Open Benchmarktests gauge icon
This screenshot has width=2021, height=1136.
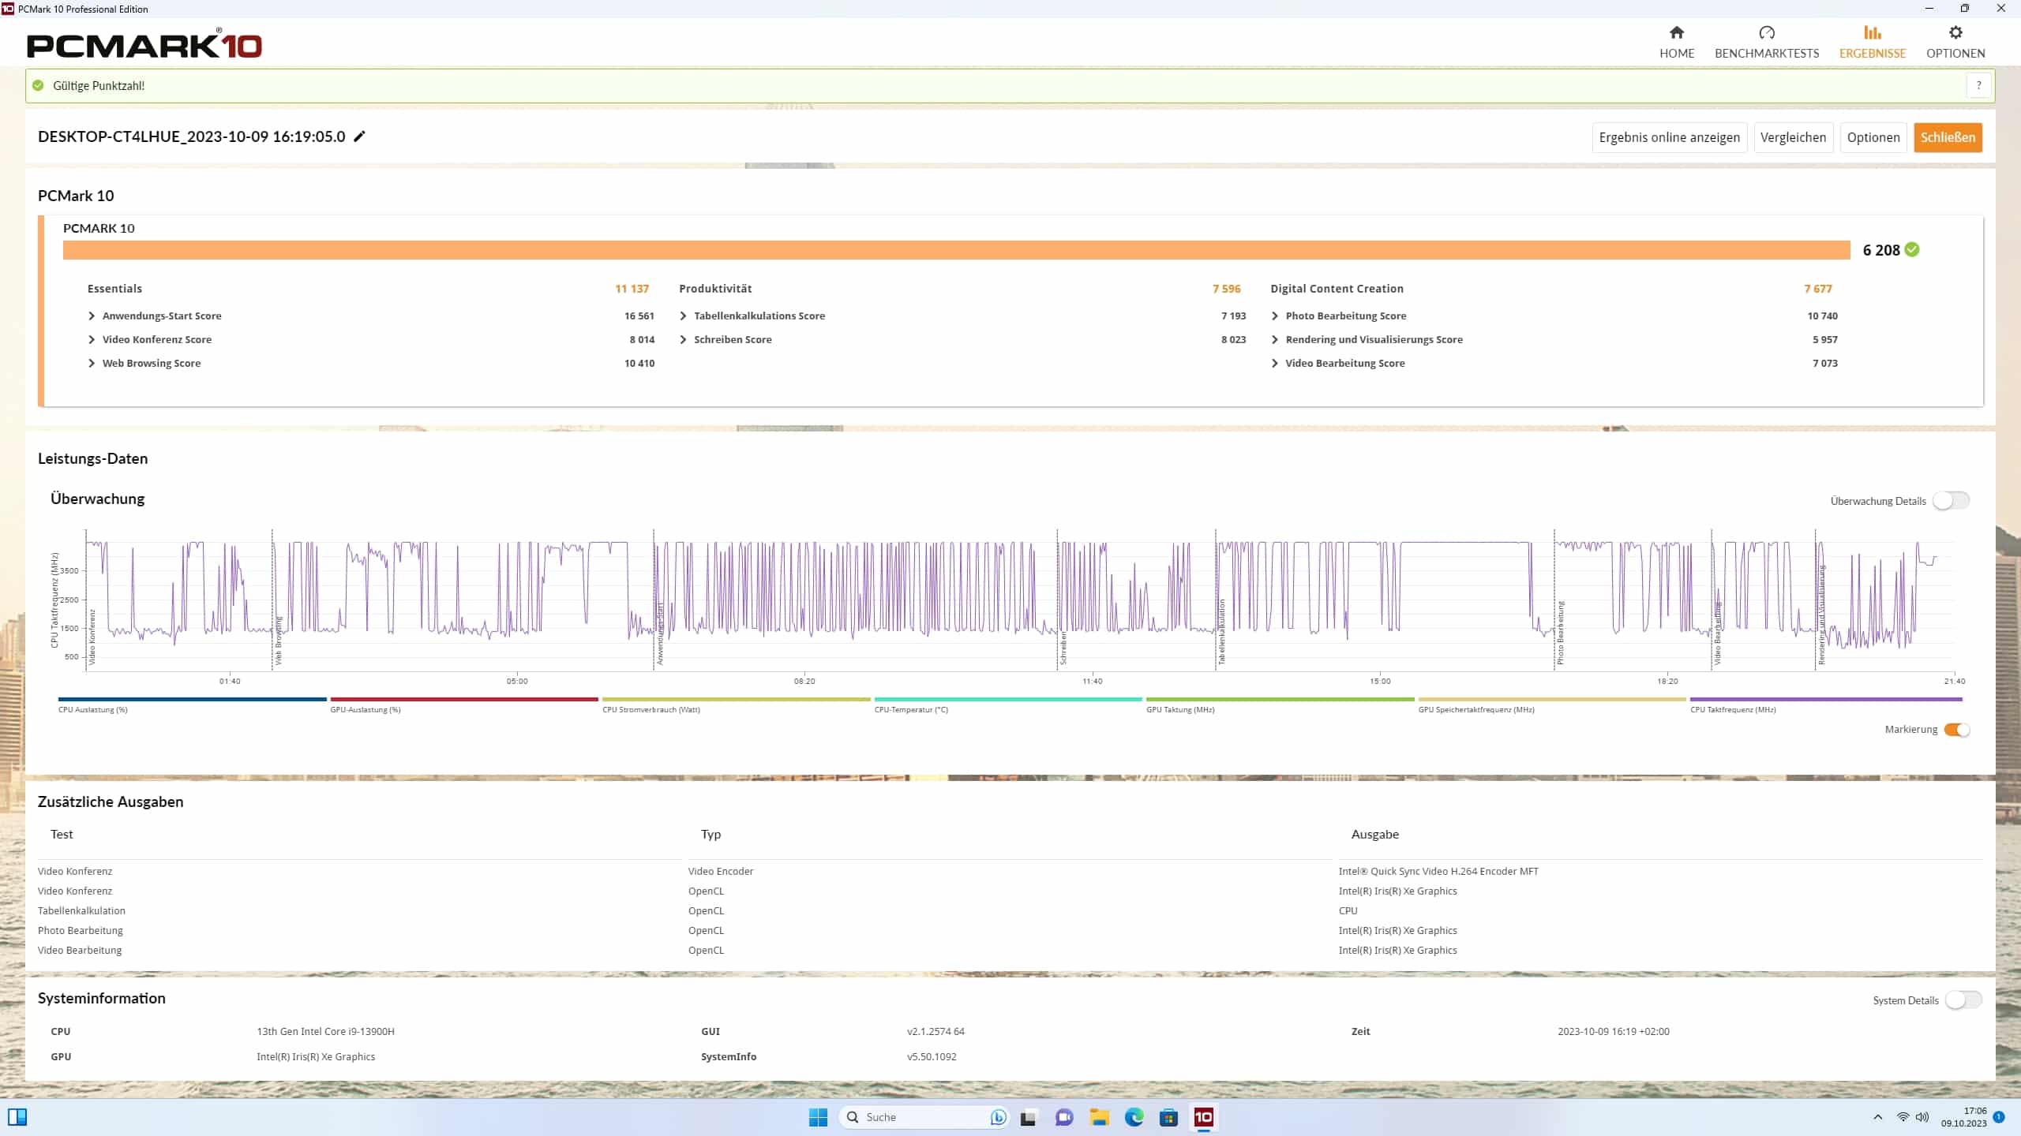tap(1766, 33)
